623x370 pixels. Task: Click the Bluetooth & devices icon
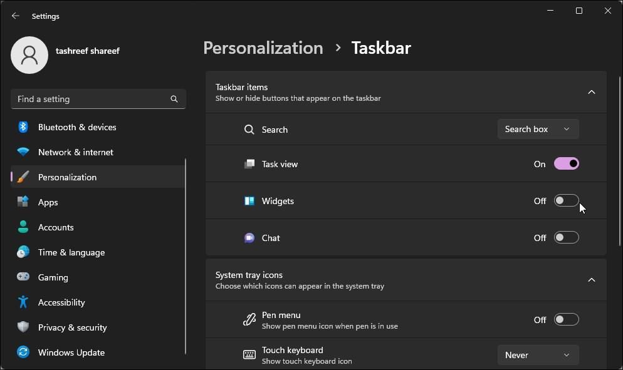point(23,127)
